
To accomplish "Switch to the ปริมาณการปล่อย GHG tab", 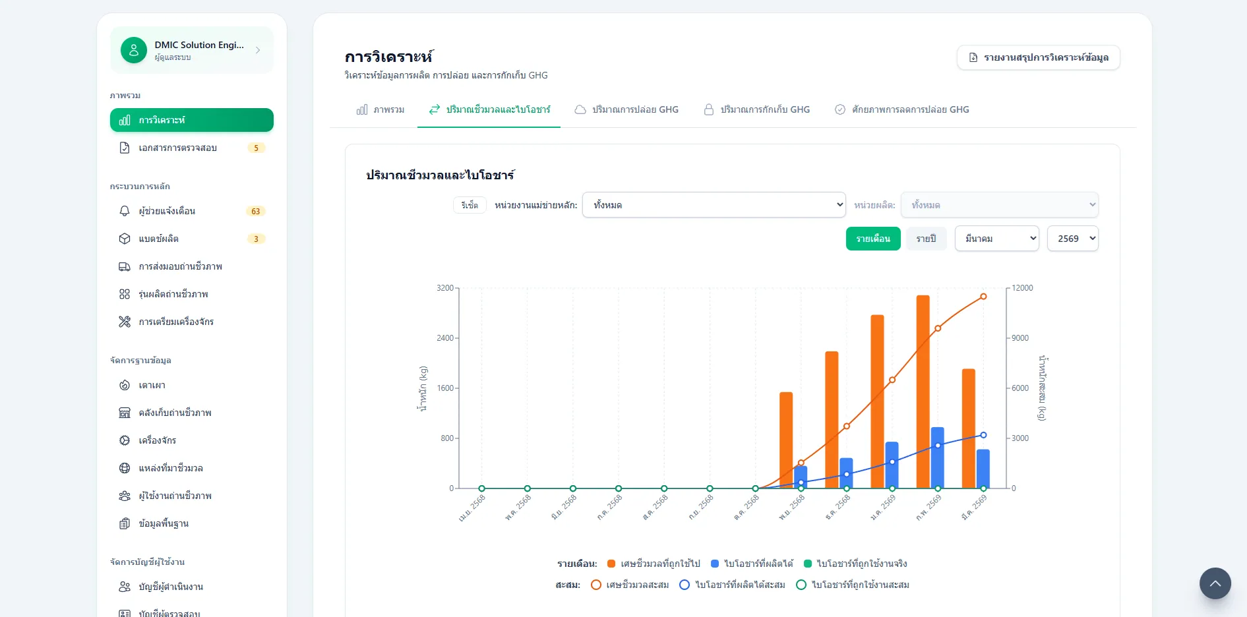I will [x=626, y=109].
